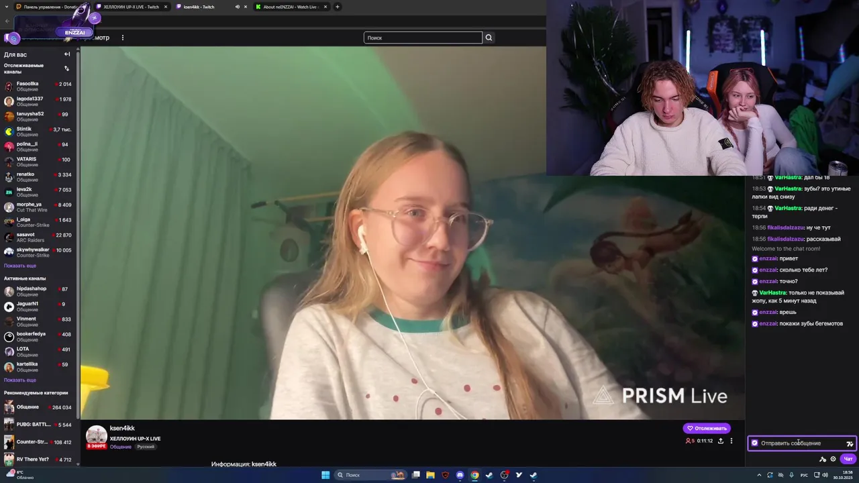859x483 pixels.
Task: Open About neENZZAI browser tab
Action: click(290, 7)
